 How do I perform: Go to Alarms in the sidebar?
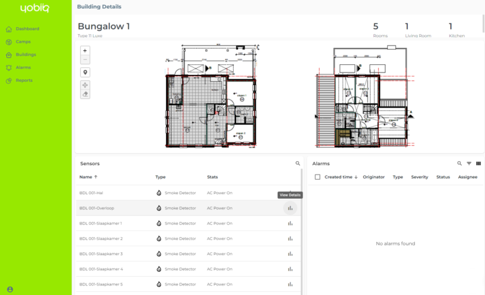tap(23, 67)
